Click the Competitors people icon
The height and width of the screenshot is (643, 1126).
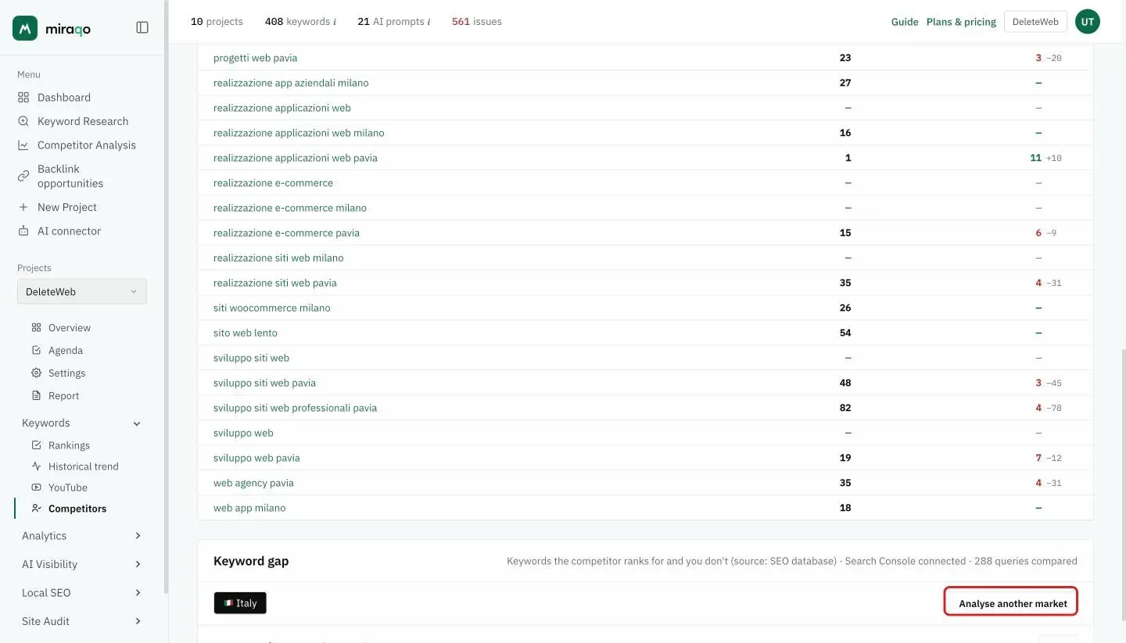pyautogui.click(x=36, y=509)
